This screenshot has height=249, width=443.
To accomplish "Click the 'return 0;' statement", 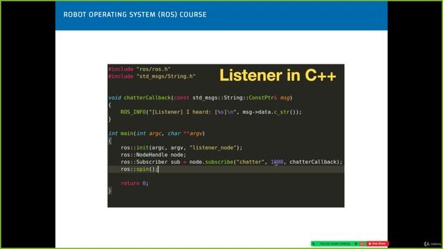I will click(134, 183).
